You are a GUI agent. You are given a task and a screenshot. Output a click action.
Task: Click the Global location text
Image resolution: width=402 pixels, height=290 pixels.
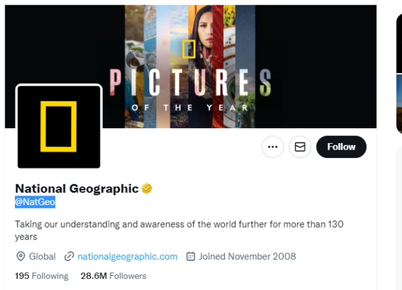(x=42, y=256)
